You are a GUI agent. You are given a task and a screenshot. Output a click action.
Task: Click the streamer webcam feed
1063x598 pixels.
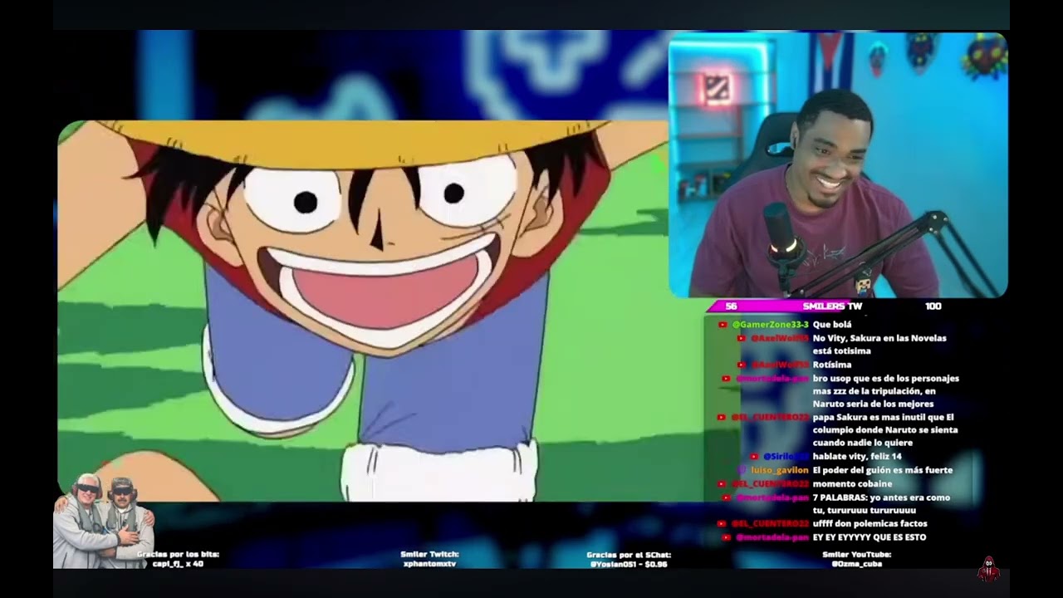[x=838, y=164]
